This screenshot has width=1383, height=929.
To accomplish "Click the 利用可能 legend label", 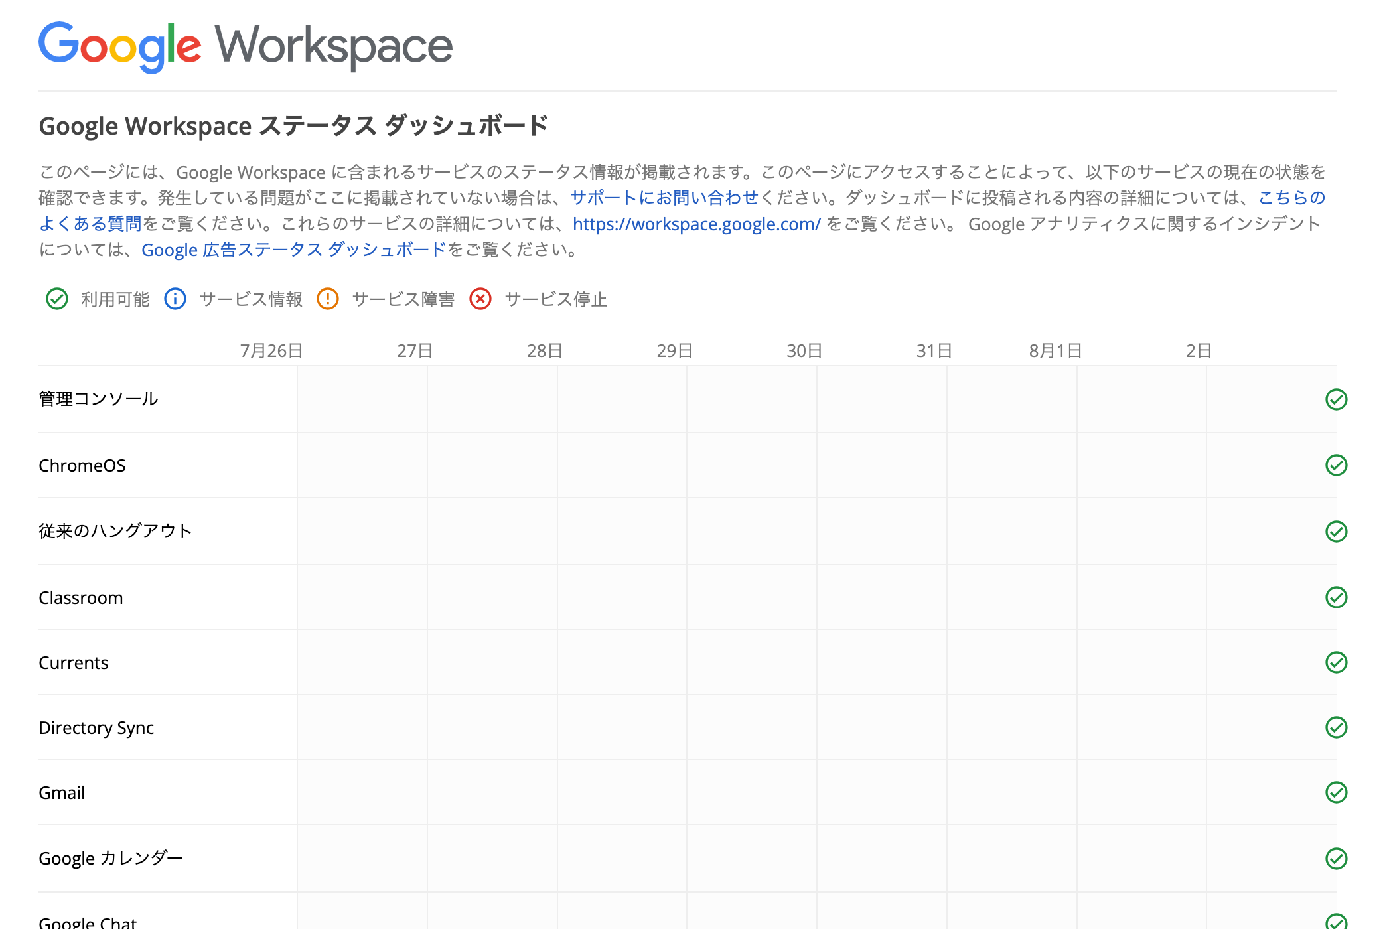I will coord(115,299).
